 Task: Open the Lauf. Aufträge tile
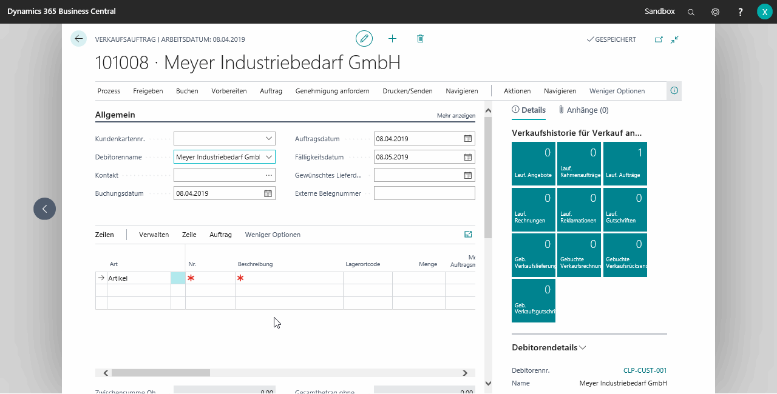tap(625, 164)
